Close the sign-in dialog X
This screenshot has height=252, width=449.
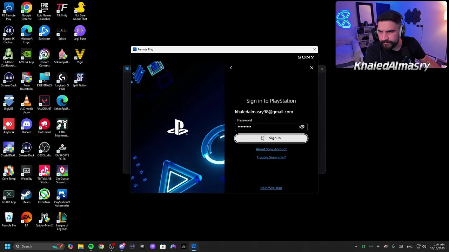point(311,68)
